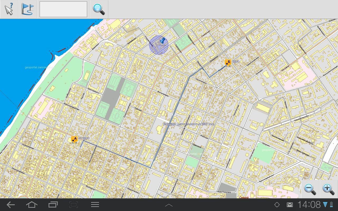This screenshot has height=211, width=338.
Task: Open the recent apps overview
Action: coord(53,205)
